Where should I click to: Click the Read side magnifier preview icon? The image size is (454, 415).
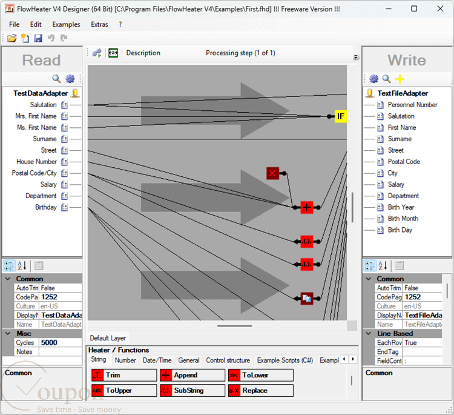[x=56, y=79]
